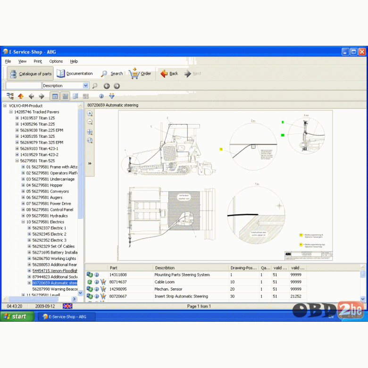Click the pan drawing tool icon
Image resolution: width=368 pixels, height=368 pixels.
coord(90,132)
